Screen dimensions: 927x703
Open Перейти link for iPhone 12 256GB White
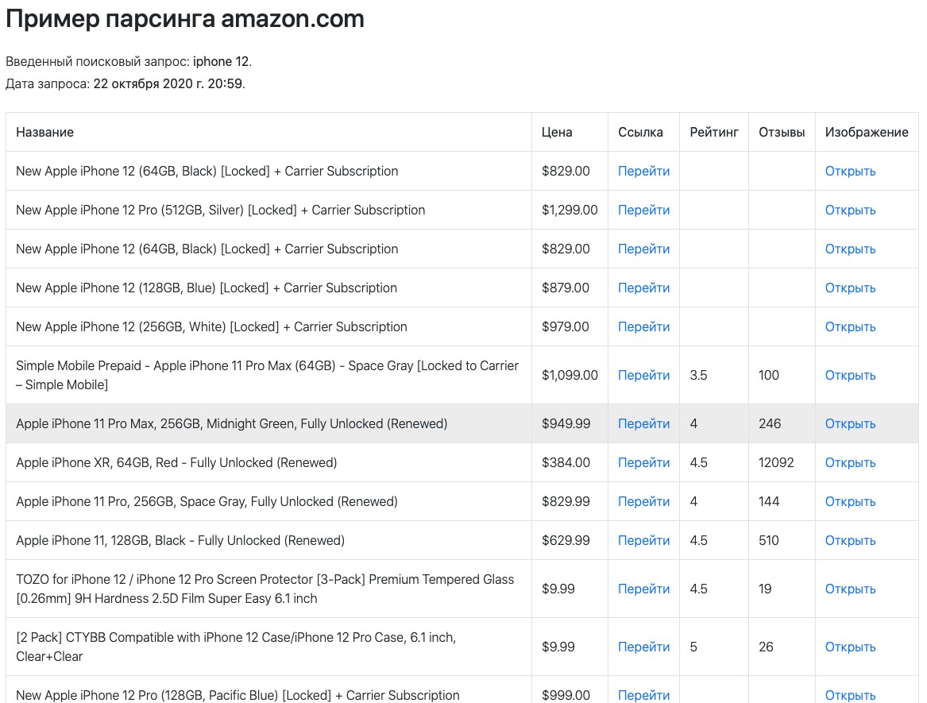pos(643,327)
